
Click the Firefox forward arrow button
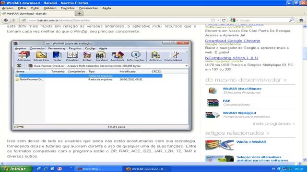13,20
